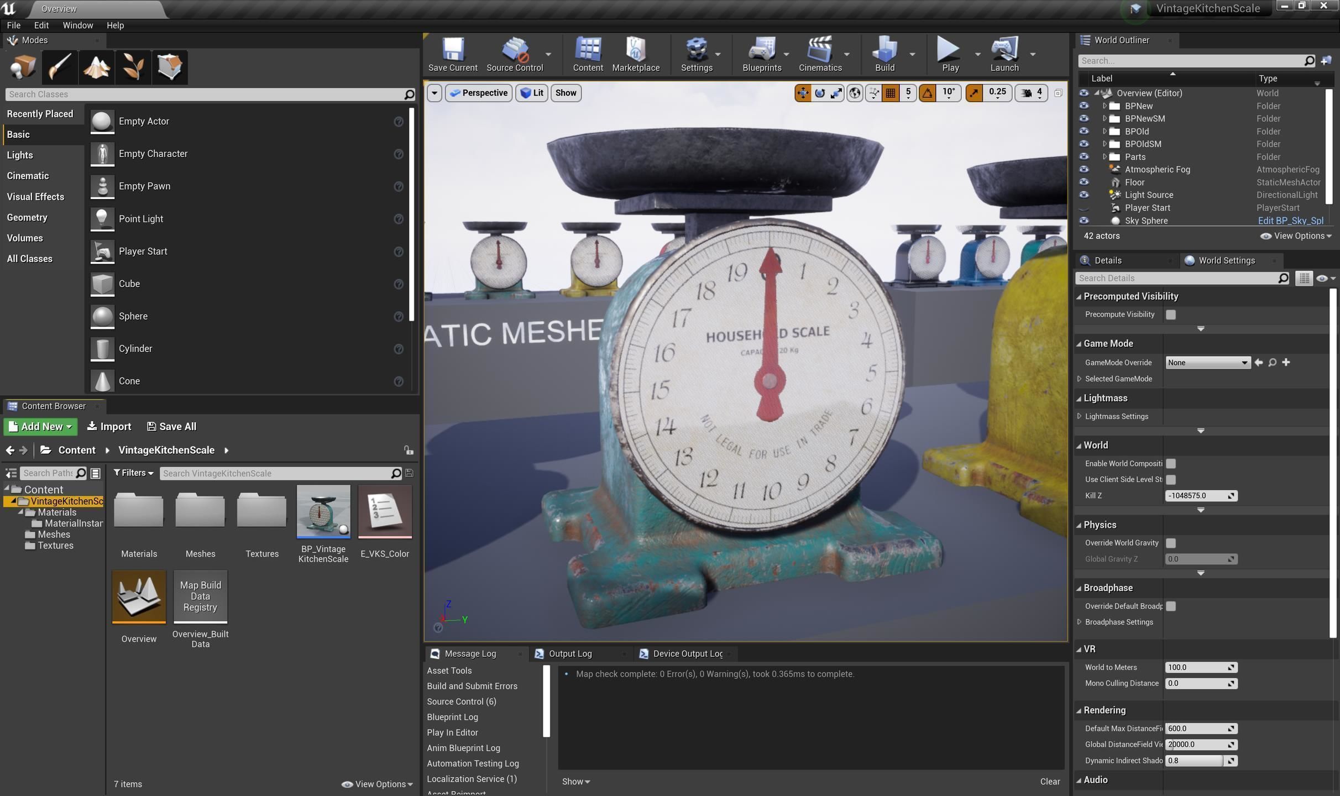Open viewport options dropdown arrow
The image size is (1340, 796).
435,93
